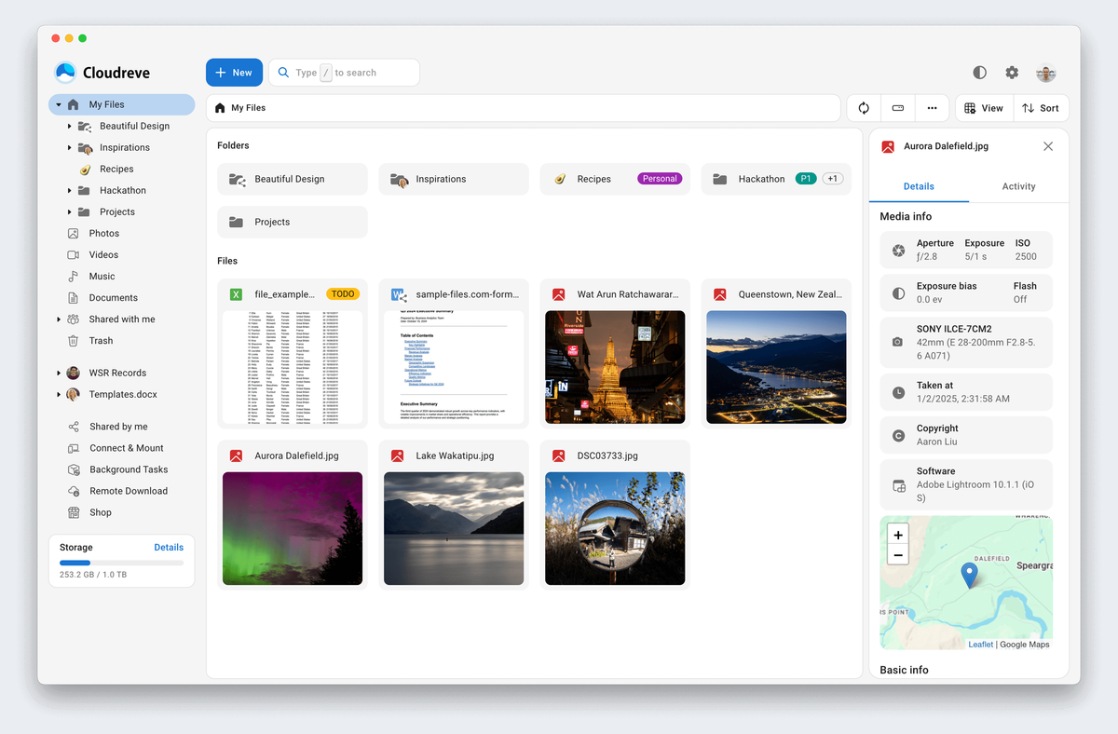1118x734 pixels.
Task: Expand the Projects tree folder
Action: coord(70,211)
